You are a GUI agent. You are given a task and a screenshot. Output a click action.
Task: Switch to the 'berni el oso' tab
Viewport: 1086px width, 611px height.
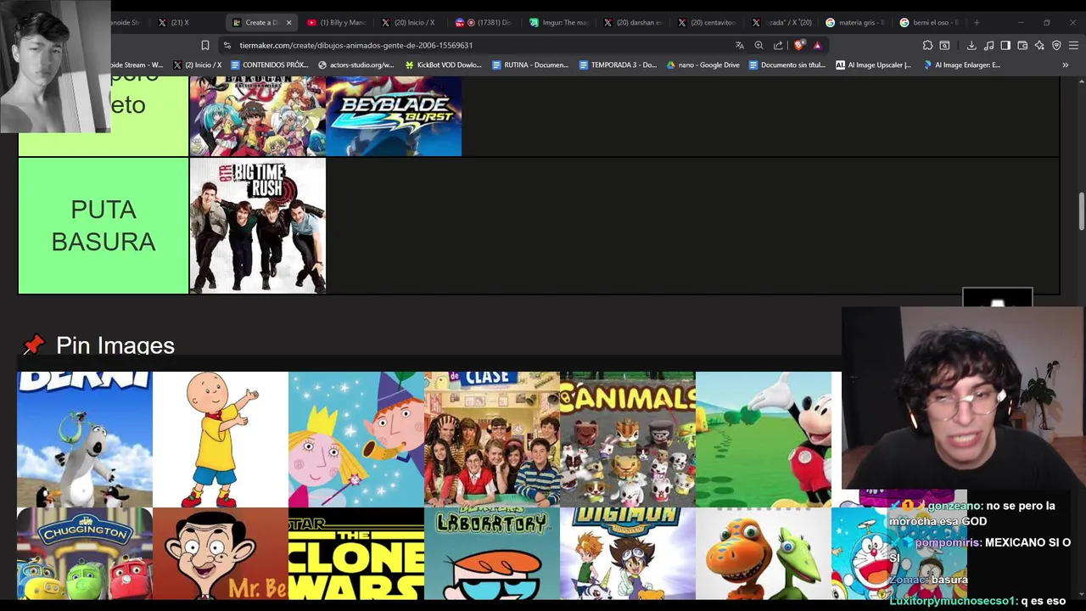point(929,22)
